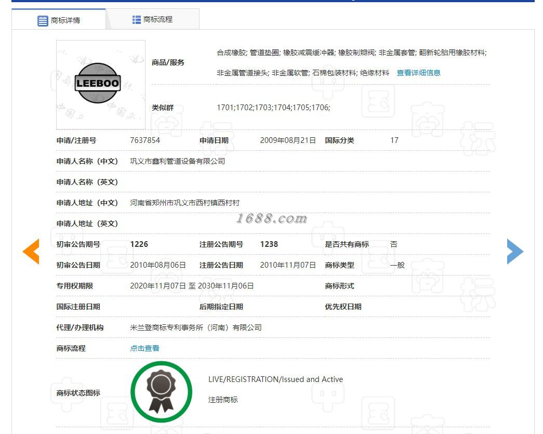
Task: Switch to the 商标流程 tab
Action: click(x=152, y=19)
